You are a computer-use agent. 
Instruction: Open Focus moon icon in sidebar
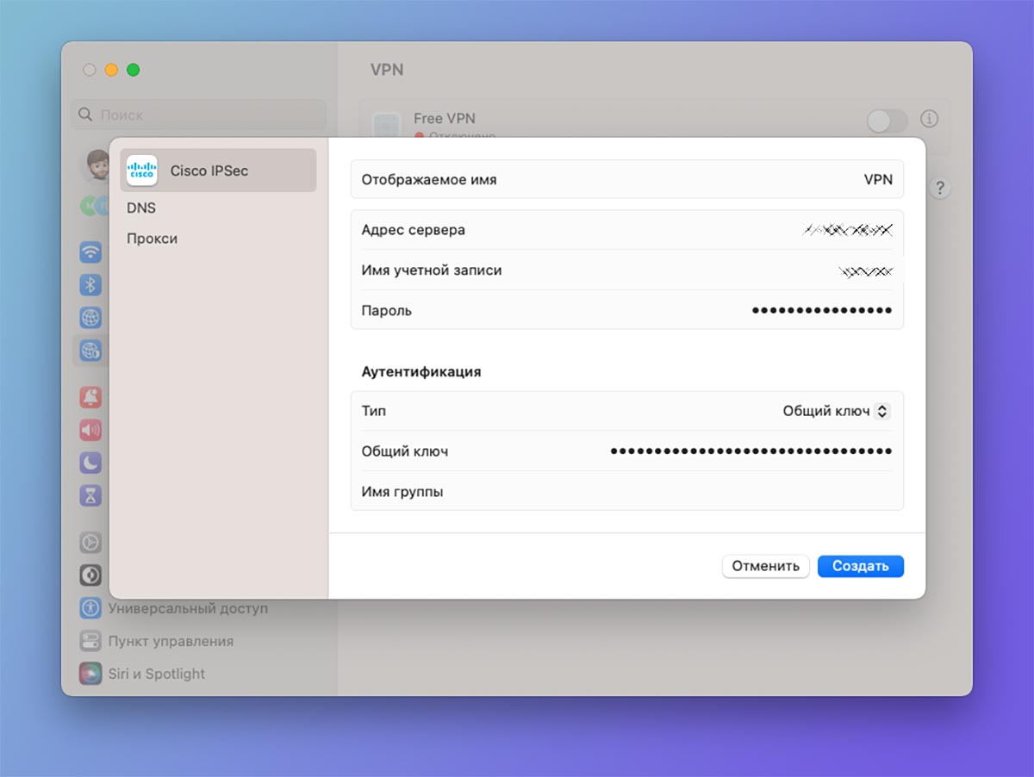(90, 463)
